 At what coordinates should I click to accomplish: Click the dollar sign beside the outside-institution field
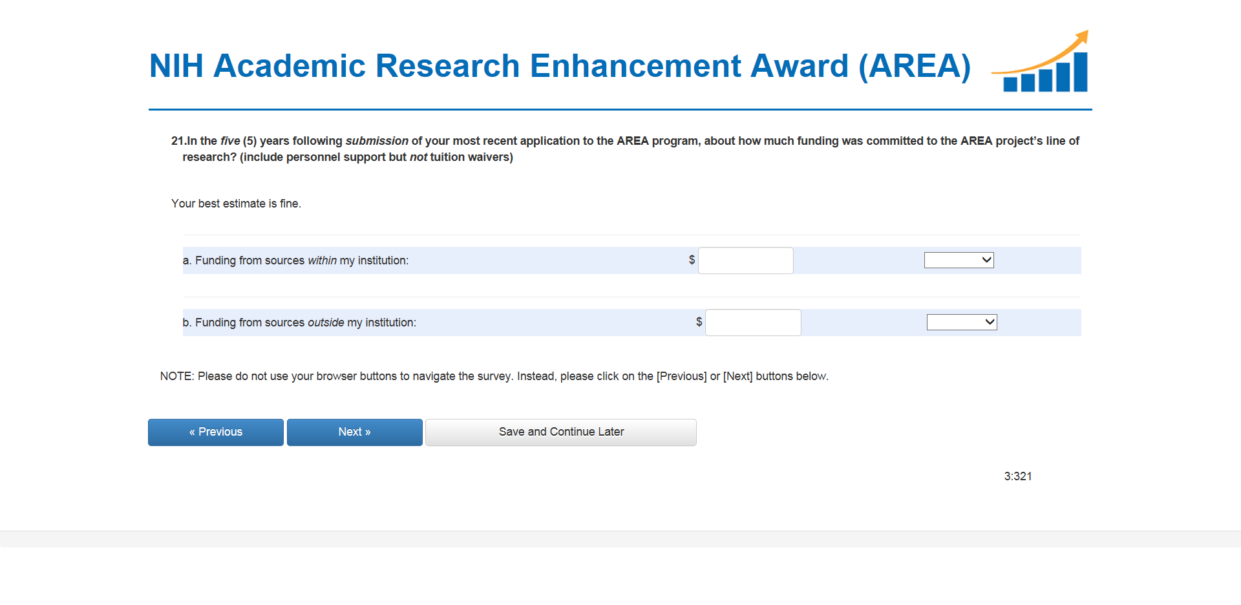coord(699,322)
